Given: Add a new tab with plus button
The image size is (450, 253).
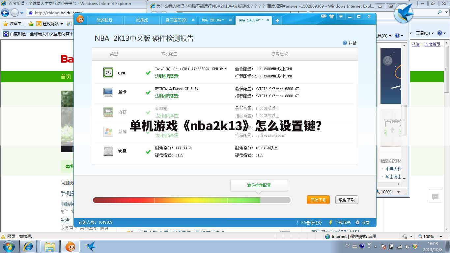Looking at the screenshot, I should 277,20.
